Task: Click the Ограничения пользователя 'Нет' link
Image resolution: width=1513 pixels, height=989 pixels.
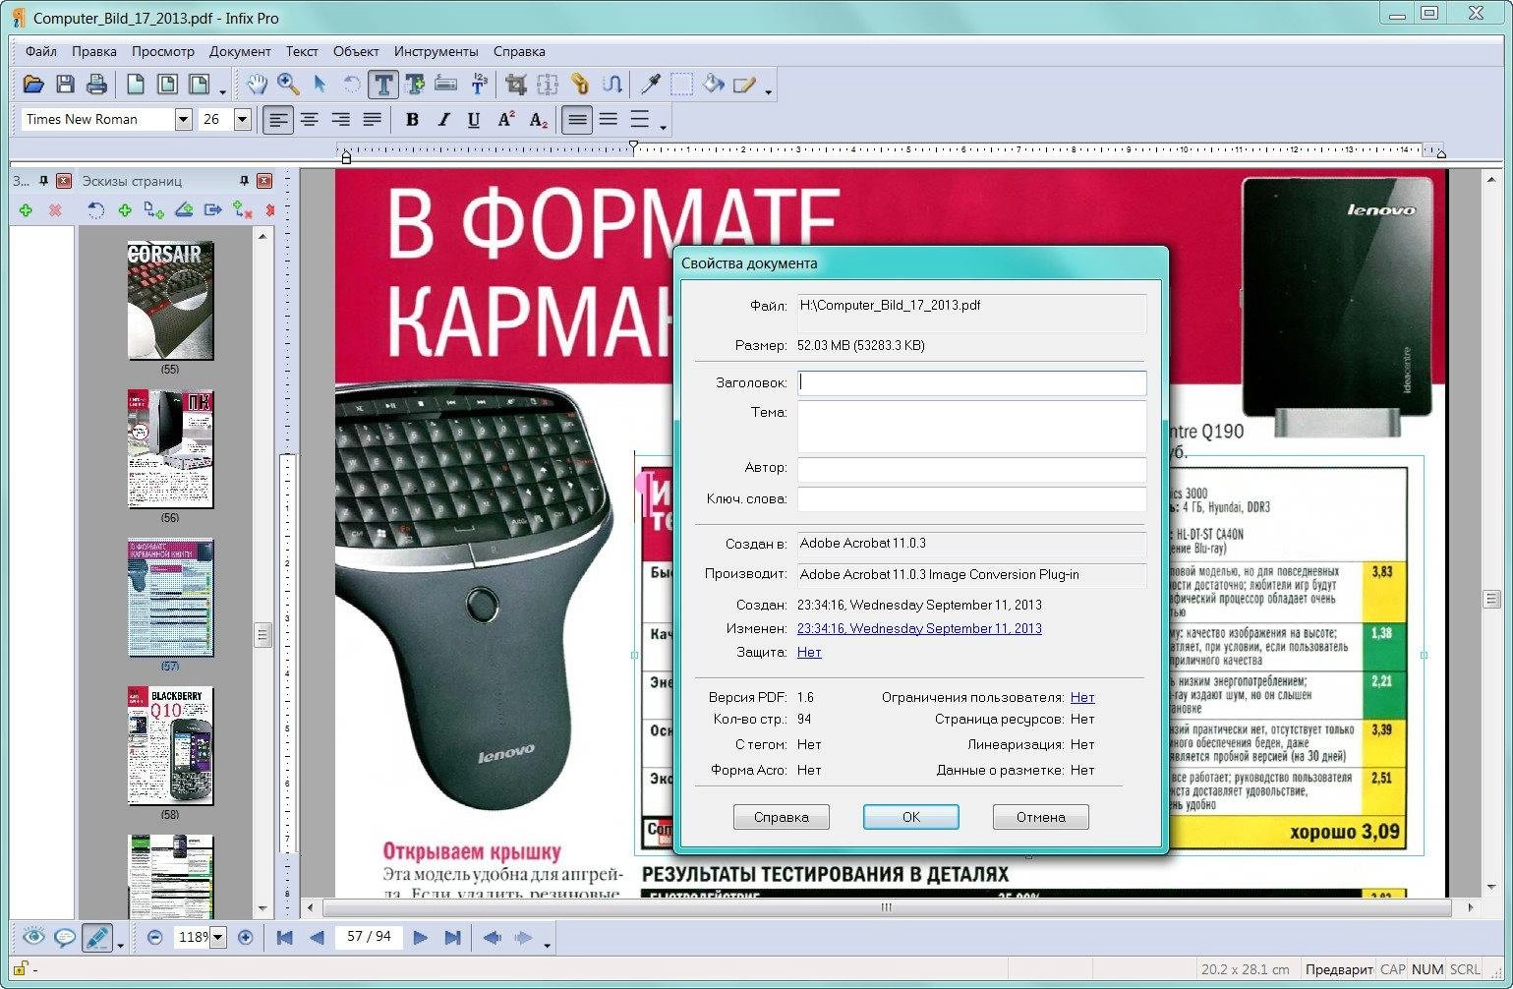Action: 1082,697
